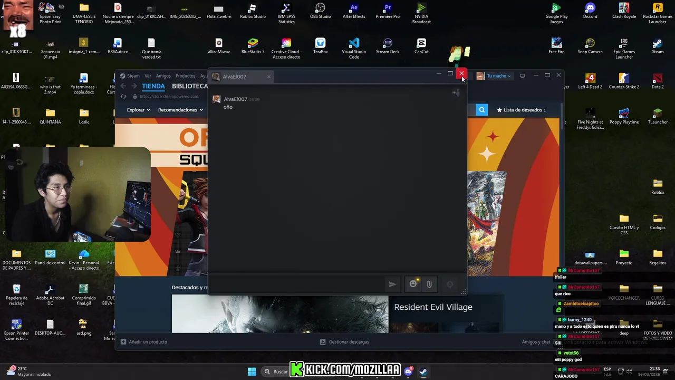Click the Resident Evil Village title
The height and width of the screenshot is (380, 675).
(433, 307)
